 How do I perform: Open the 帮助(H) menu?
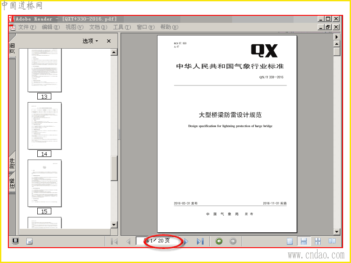(x=169, y=27)
